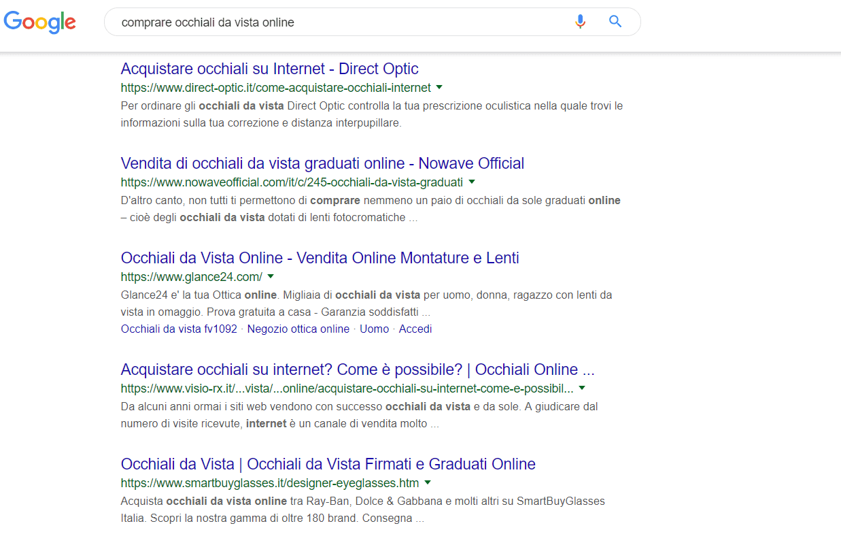The image size is (841, 545).
Task: Start voice search with microphone icon
Action: tap(580, 22)
